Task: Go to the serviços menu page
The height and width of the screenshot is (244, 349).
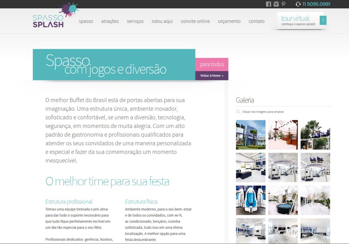Action: (x=135, y=21)
